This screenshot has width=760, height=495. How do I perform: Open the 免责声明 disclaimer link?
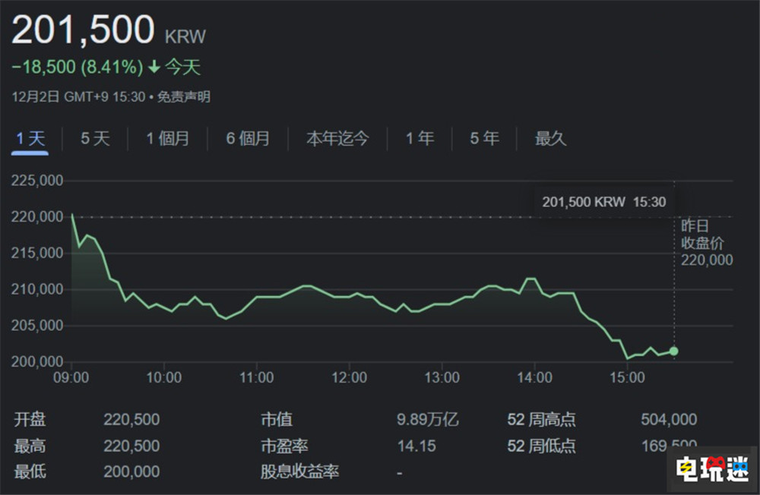tap(184, 97)
